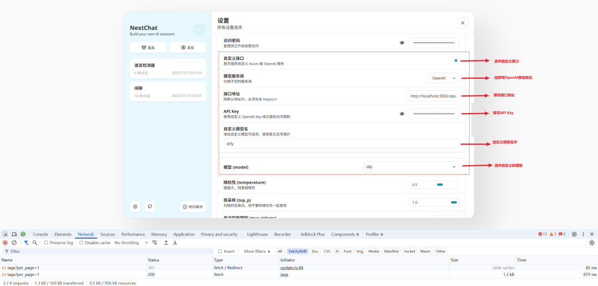Open DevTools settings gear in tab bar
The image size is (598, 286).
(574, 234)
